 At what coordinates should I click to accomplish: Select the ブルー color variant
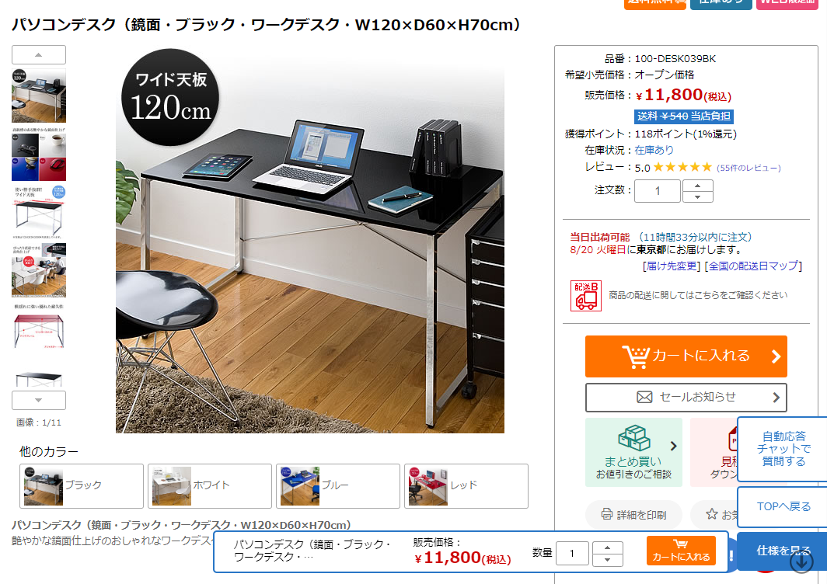[x=337, y=486]
